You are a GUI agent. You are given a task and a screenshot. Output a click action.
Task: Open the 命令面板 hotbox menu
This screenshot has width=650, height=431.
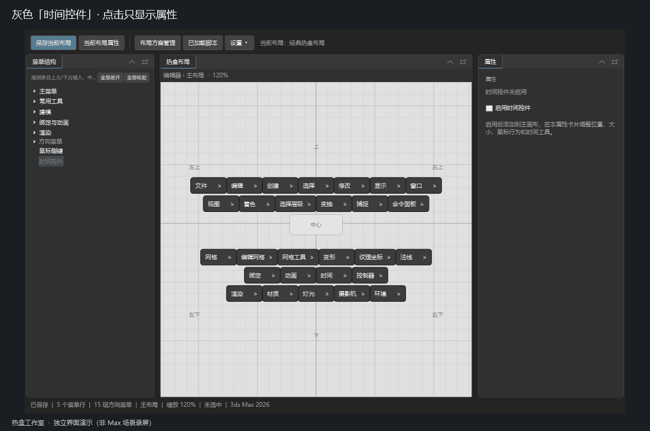[408, 204]
